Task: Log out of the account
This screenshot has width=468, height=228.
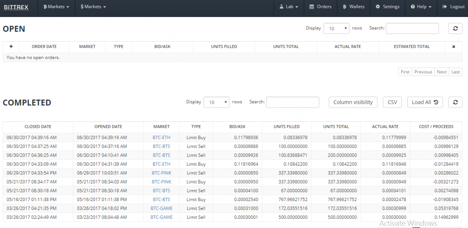Action: click(453, 7)
